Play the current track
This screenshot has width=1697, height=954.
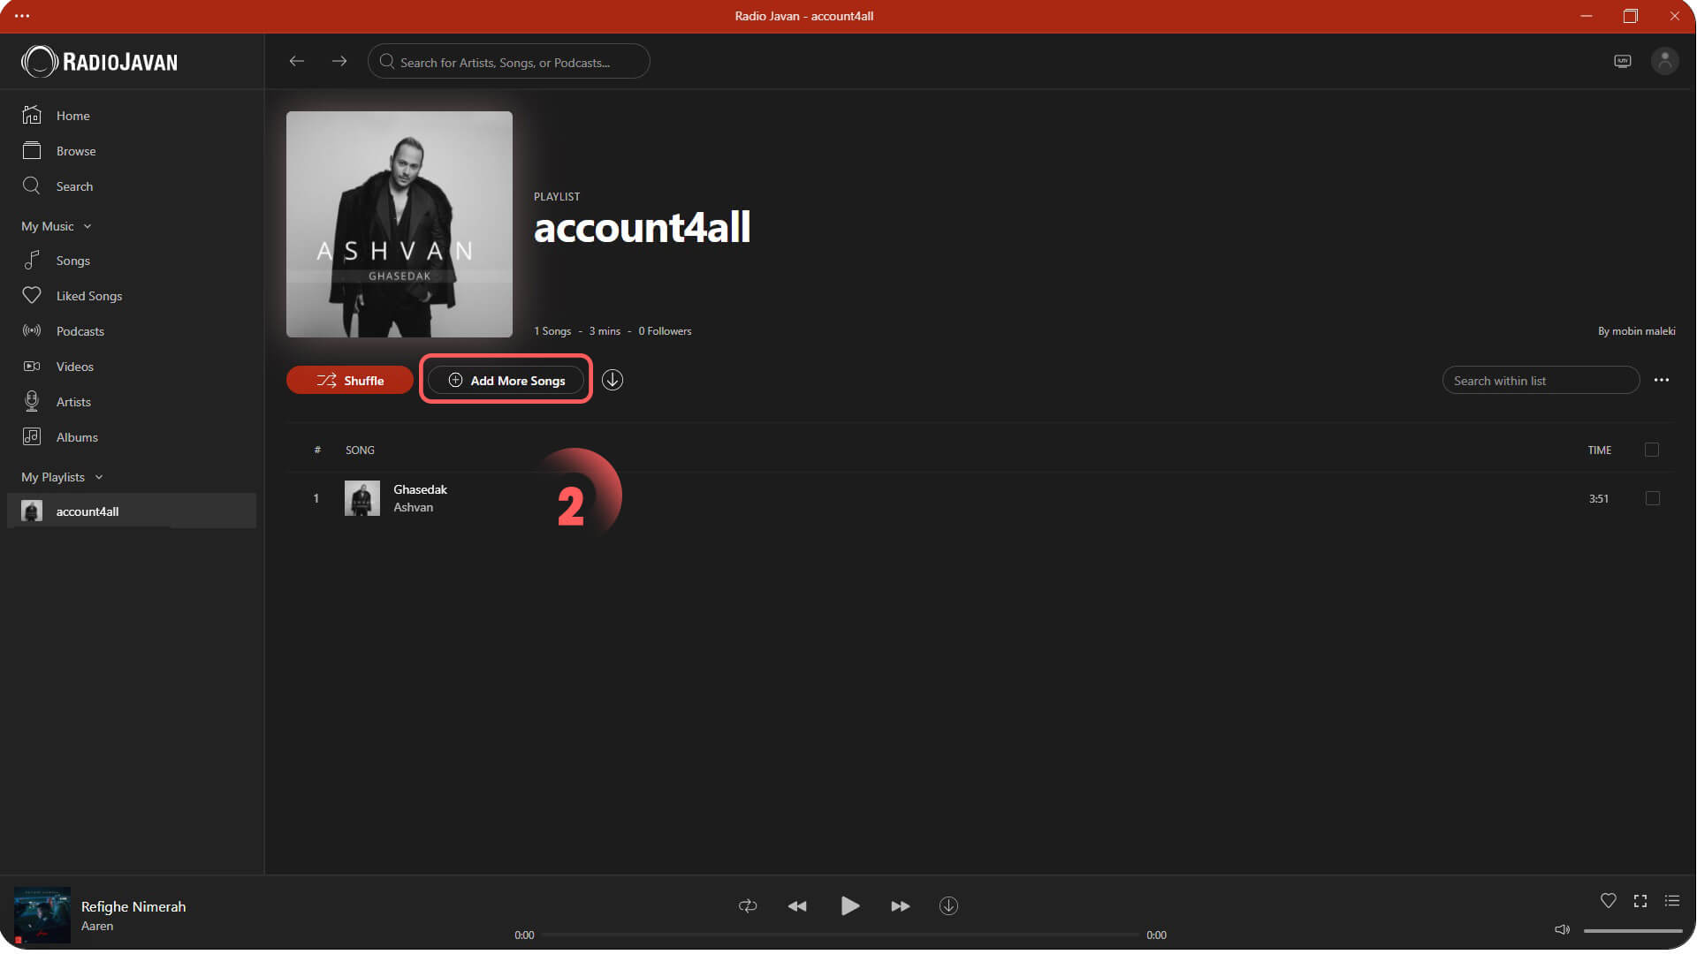tap(849, 905)
